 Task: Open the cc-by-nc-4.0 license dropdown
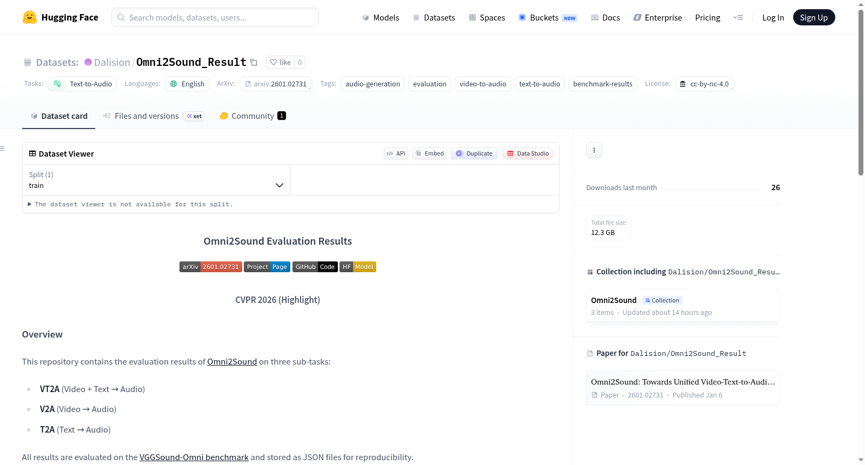(x=704, y=84)
